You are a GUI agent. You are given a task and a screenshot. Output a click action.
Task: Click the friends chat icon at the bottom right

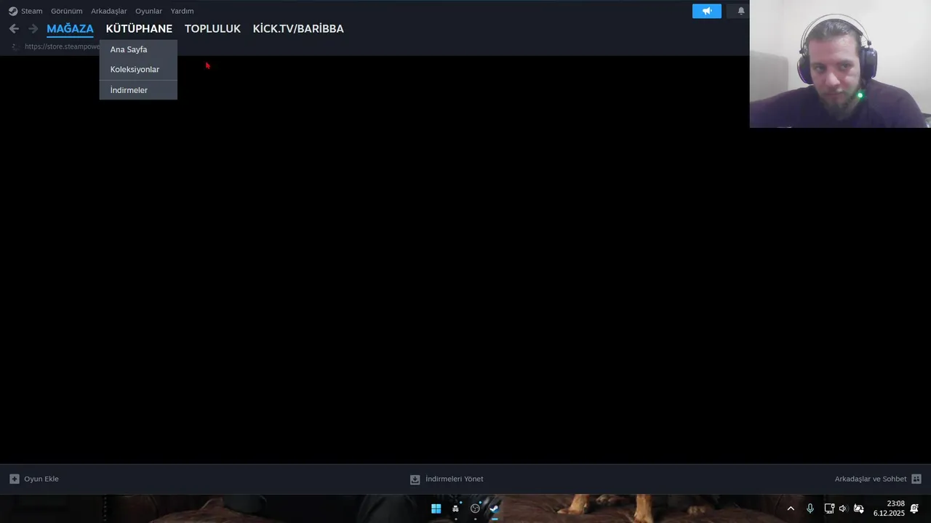pos(916,479)
